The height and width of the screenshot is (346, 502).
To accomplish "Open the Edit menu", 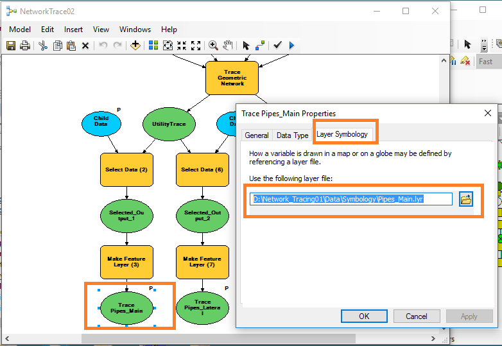I will coord(48,30).
